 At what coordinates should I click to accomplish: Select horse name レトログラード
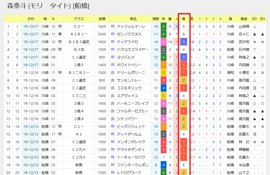[129, 173]
